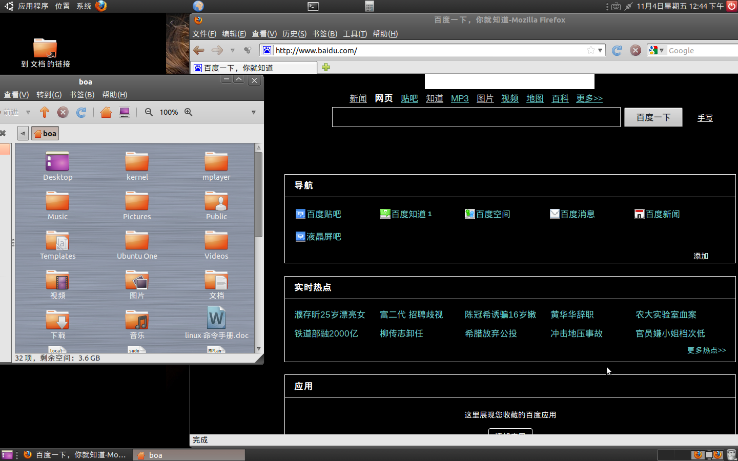The width and height of the screenshot is (738, 461).
Task: Reload the Baidu page in Firefox
Action: [617, 50]
